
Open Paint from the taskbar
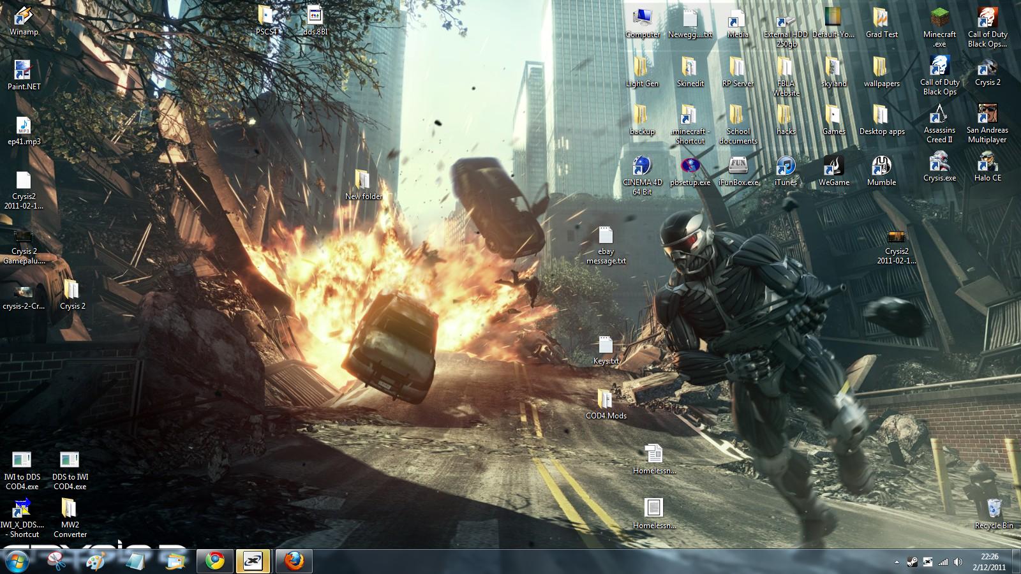point(96,562)
